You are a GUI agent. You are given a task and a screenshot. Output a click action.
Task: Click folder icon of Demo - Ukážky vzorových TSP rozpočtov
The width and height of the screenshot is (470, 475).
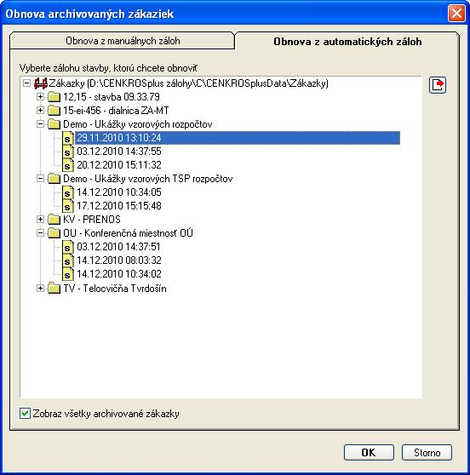54,179
